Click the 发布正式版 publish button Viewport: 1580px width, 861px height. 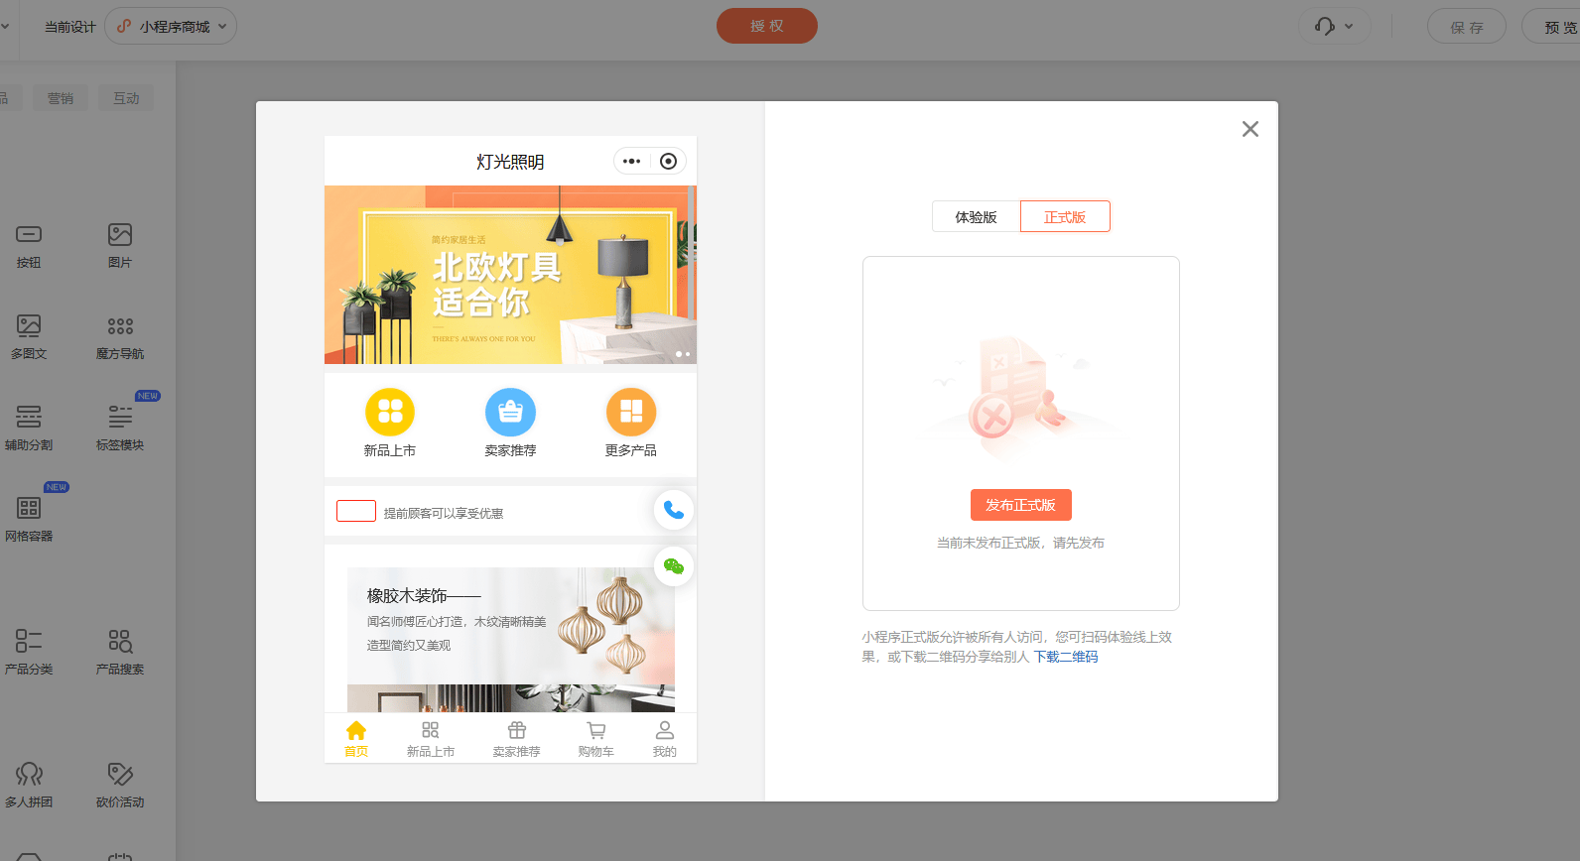(1021, 505)
